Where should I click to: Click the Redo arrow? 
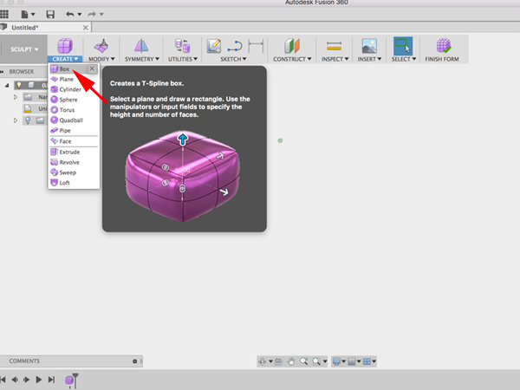point(92,14)
